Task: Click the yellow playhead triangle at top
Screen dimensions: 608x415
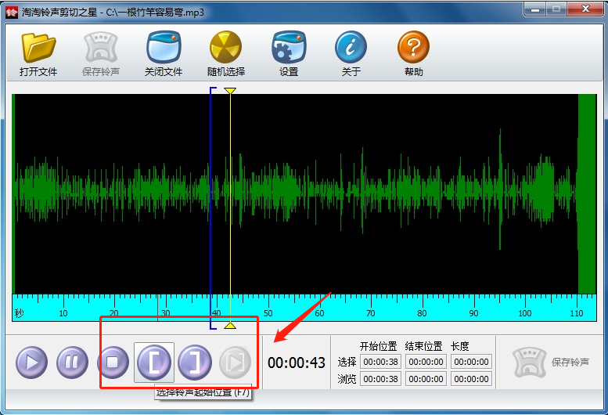Action: (230, 91)
